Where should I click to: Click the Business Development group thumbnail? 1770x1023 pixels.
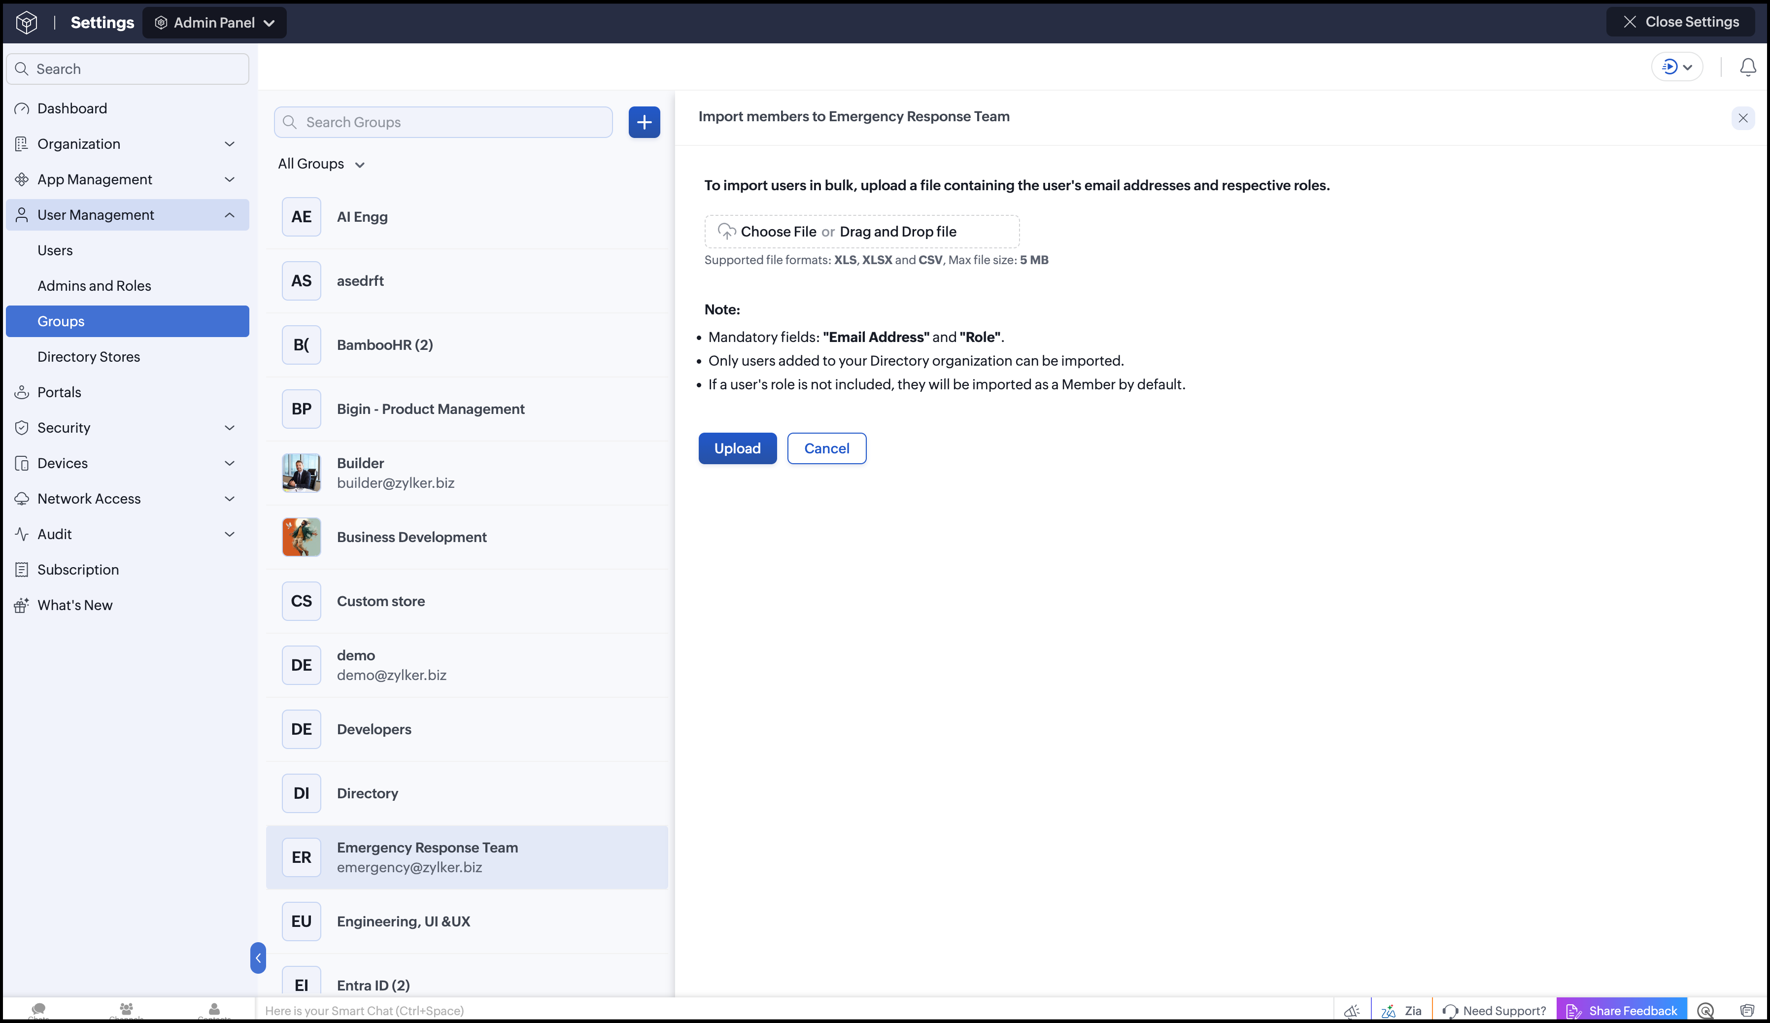coord(301,537)
